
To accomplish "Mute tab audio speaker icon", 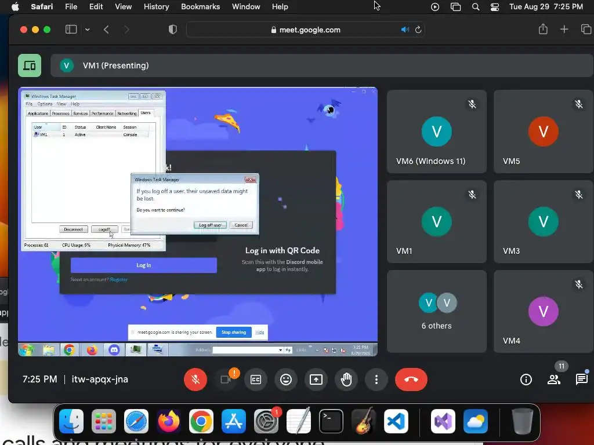I will point(405,30).
